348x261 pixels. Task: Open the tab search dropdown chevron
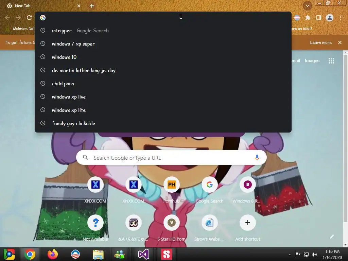(x=307, y=6)
